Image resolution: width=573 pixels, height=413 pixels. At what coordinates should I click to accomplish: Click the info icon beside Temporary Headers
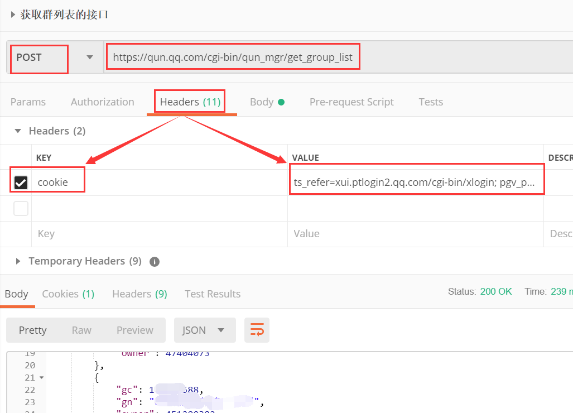click(x=155, y=262)
